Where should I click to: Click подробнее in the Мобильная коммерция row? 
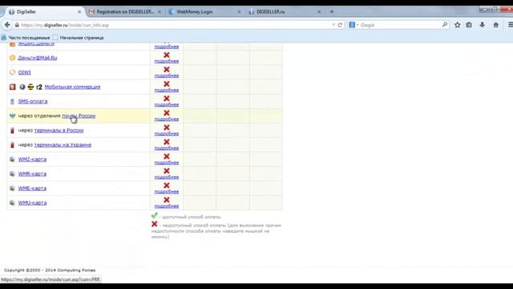167,90
